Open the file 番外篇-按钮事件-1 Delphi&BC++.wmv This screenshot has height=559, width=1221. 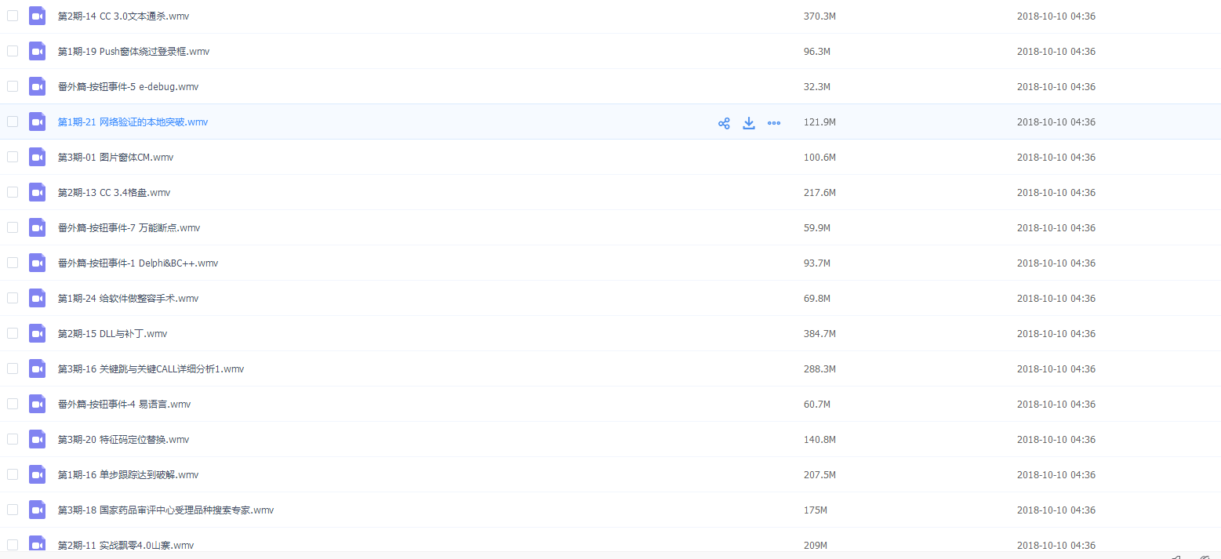click(138, 263)
